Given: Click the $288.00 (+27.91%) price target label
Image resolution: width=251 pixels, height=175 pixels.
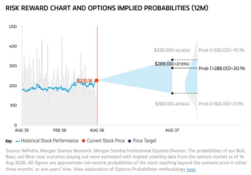Looking at the screenshot, I should coord(172,64).
